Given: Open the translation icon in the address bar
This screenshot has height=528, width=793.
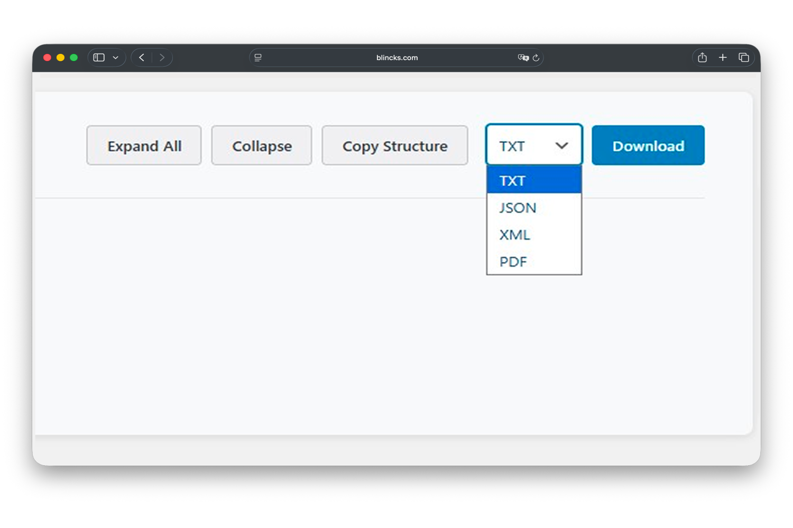Looking at the screenshot, I should pyautogui.click(x=523, y=58).
